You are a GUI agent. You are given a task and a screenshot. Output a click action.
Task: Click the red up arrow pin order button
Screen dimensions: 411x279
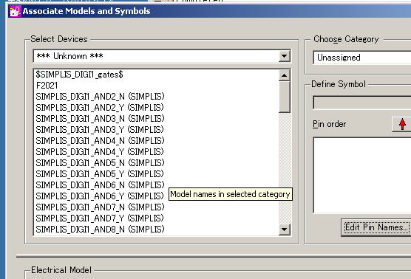click(x=402, y=124)
